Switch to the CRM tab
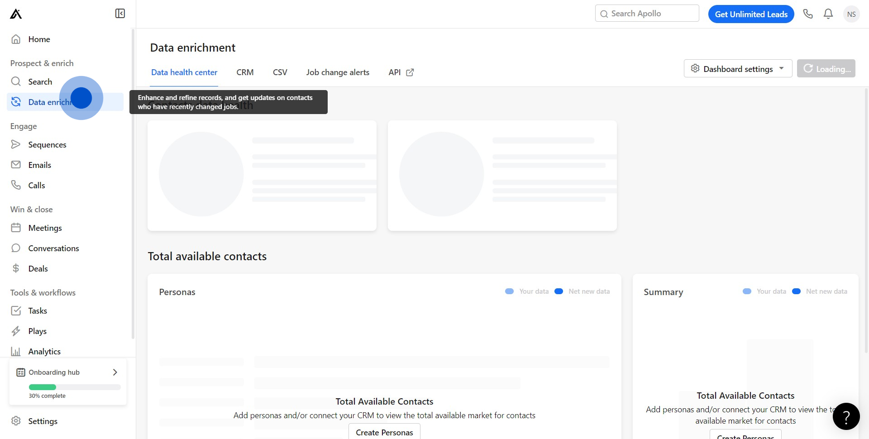This screenshot has width=869, height=439. [x=245, y=72]
